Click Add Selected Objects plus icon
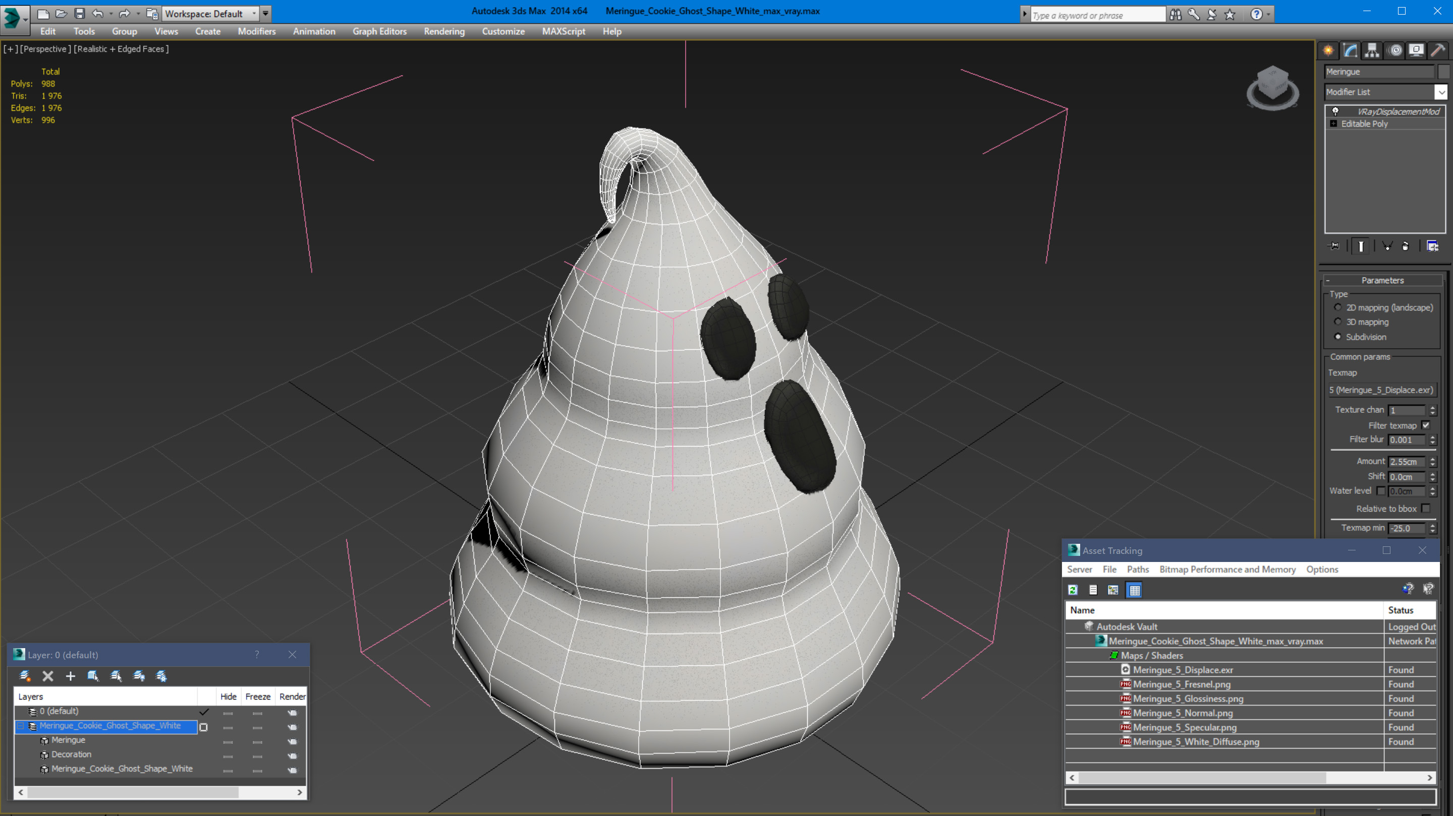The image size is (1453, 816). pyautogui.click(x=71, y=676)
